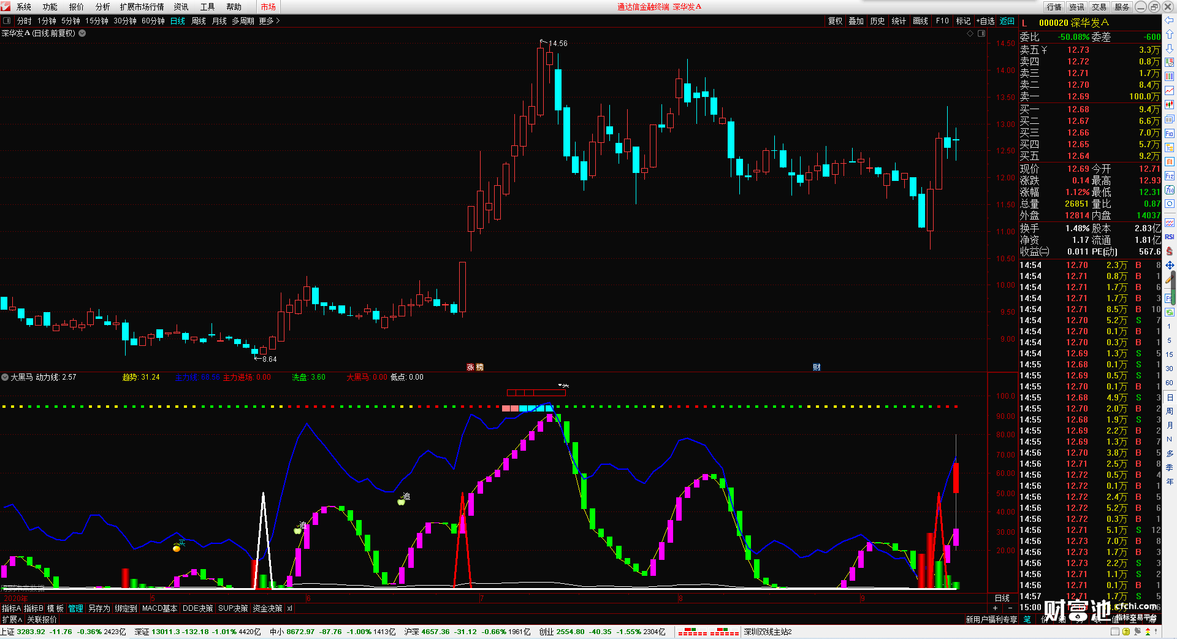Click the red app logo in title bar
The height and width of the screenshot is (639, 1177).
(x=6, y=6)
